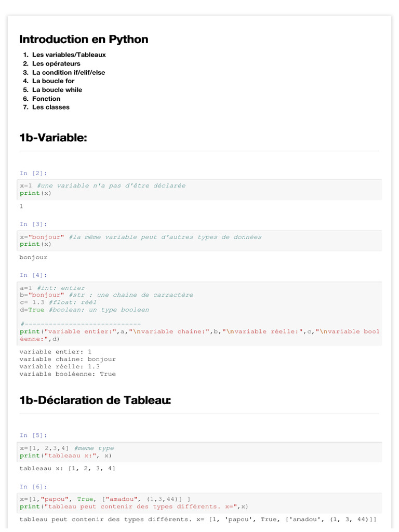Image resolution: width=399 pixels, height=532 pixels.
Task: Click the 'variable booléenne: True' output line
Action: [x=68, y=374]
